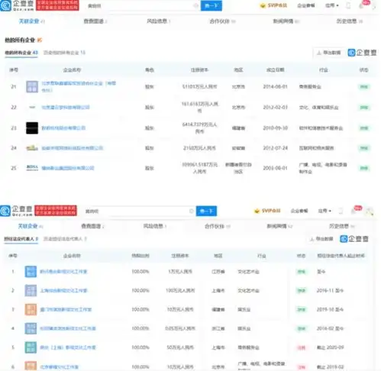Open 企业套餐 link in the upper header
381x371 pixels.
coord(306,5)
